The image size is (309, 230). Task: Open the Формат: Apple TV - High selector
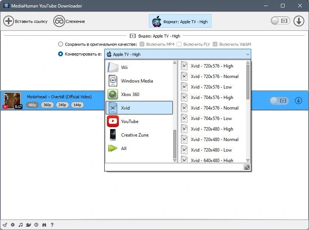(x=180, y=21)
